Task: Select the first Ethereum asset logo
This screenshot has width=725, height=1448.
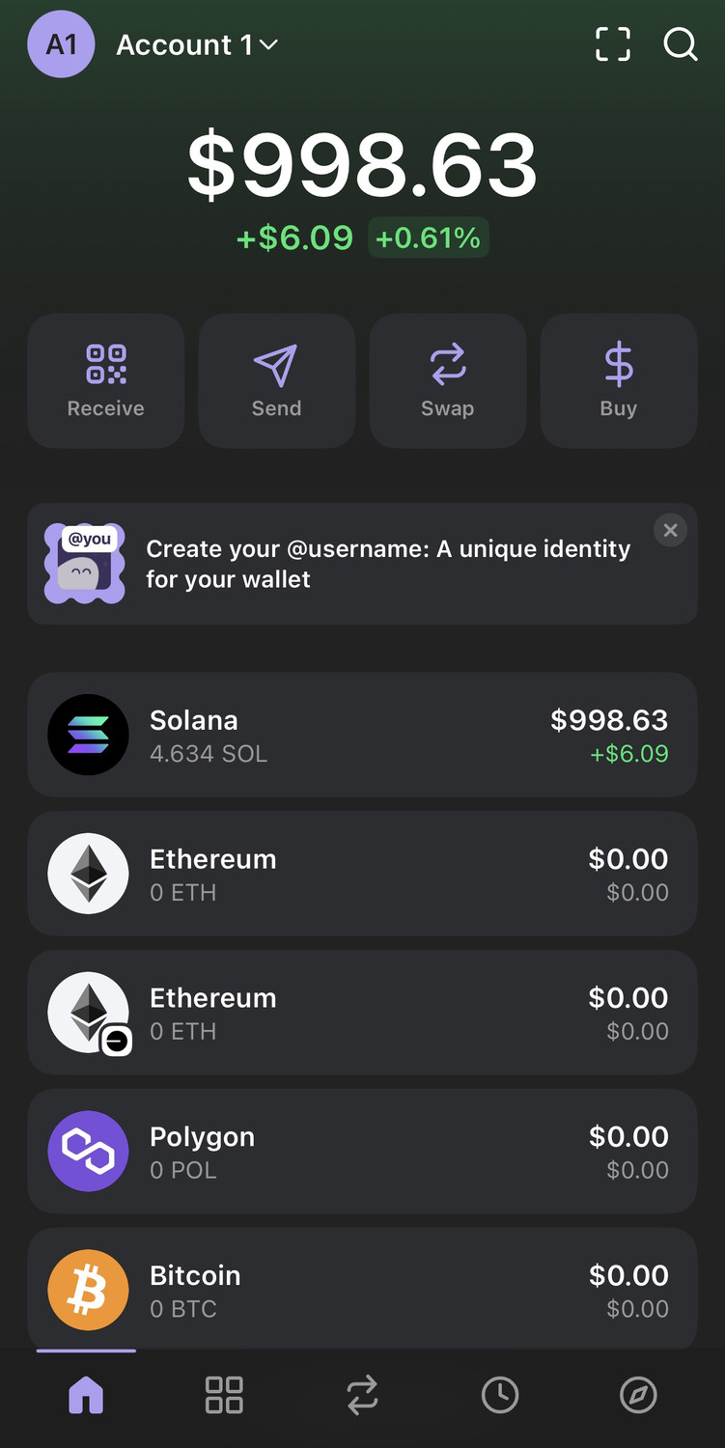Action: 89,874
